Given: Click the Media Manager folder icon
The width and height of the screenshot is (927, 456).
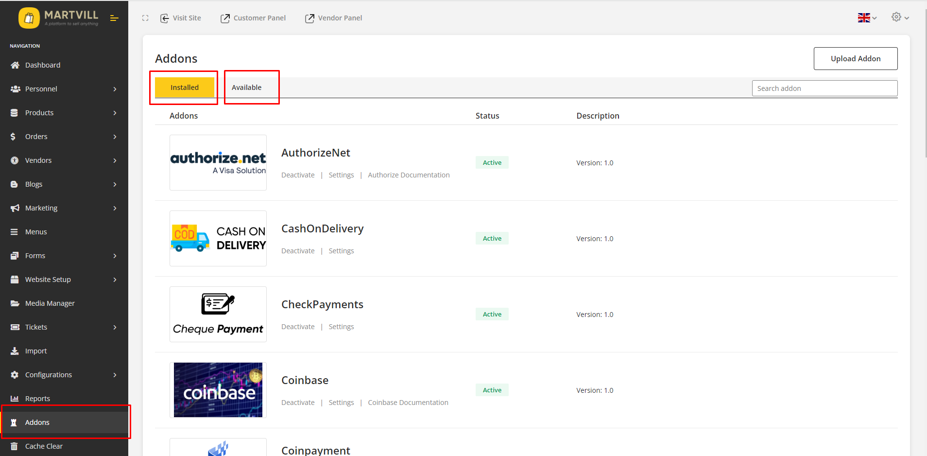Looking at the screenshot, I should 15,303.
